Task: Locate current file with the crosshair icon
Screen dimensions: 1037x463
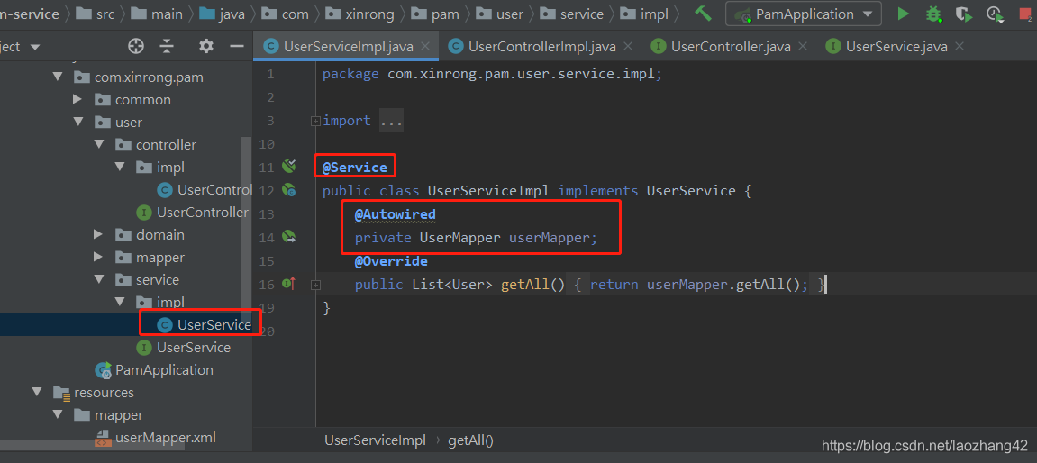Action: [x=136, y=46]
